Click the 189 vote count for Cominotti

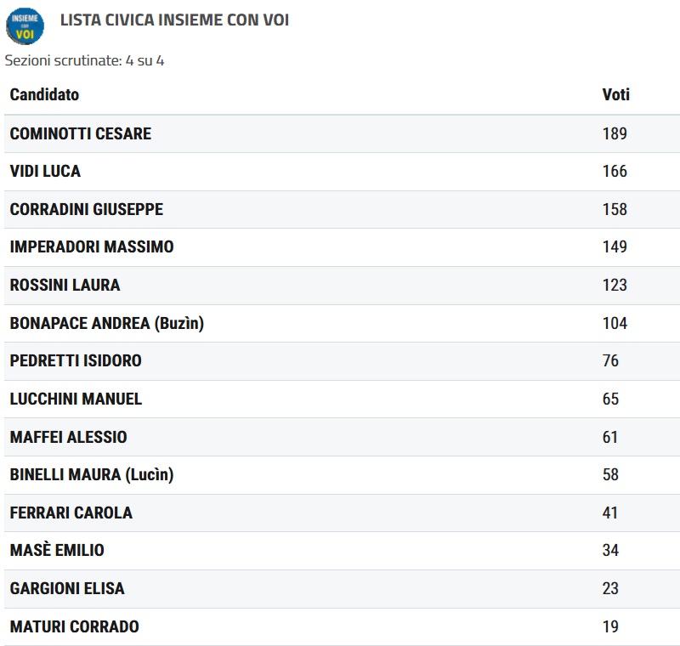coord(614,133)
